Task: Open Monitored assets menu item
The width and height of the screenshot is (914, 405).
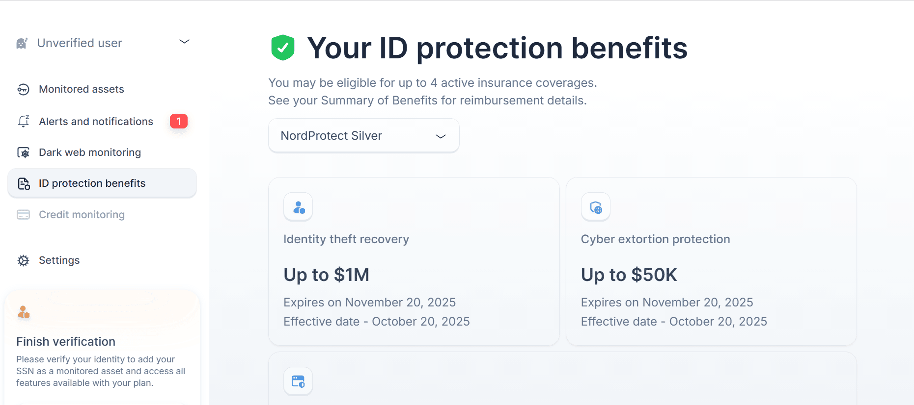Action: 82,89
